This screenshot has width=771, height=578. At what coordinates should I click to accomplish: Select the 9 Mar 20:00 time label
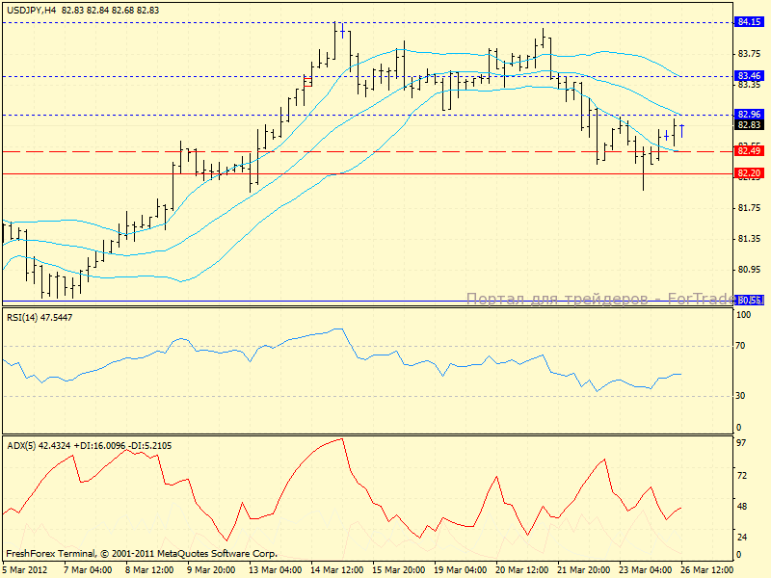pyautogui.click(x=209, y=569)
